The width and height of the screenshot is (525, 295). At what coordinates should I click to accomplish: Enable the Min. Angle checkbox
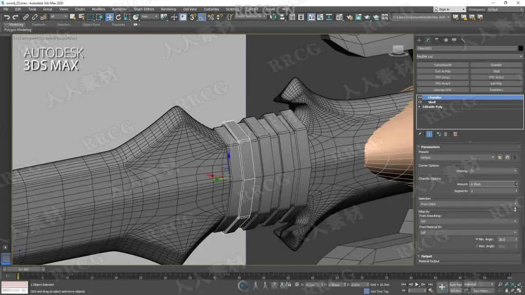[476, 239]
